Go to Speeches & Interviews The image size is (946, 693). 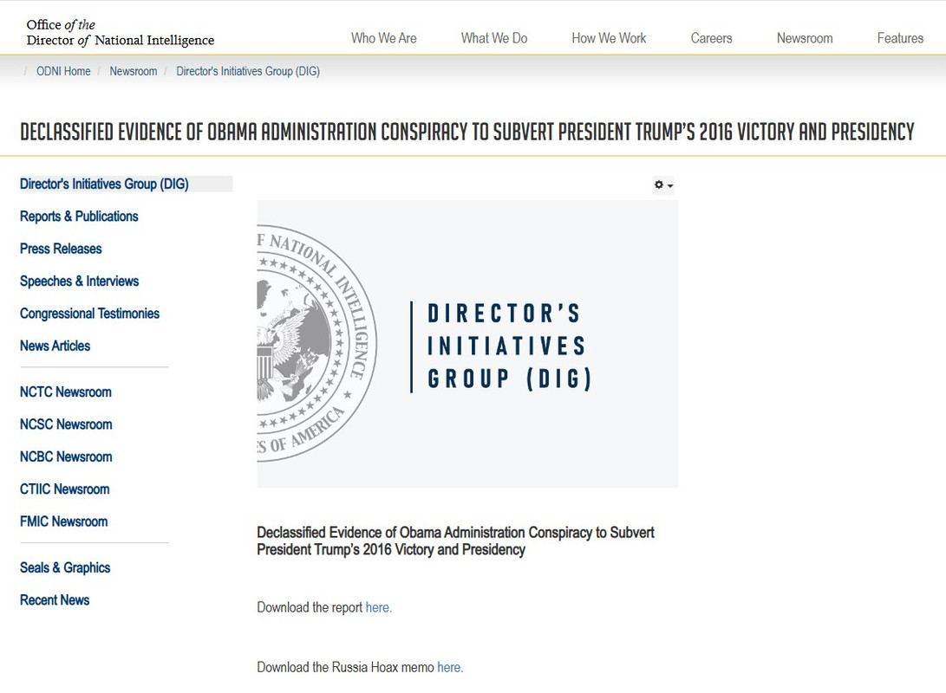[x=80, y=282]
